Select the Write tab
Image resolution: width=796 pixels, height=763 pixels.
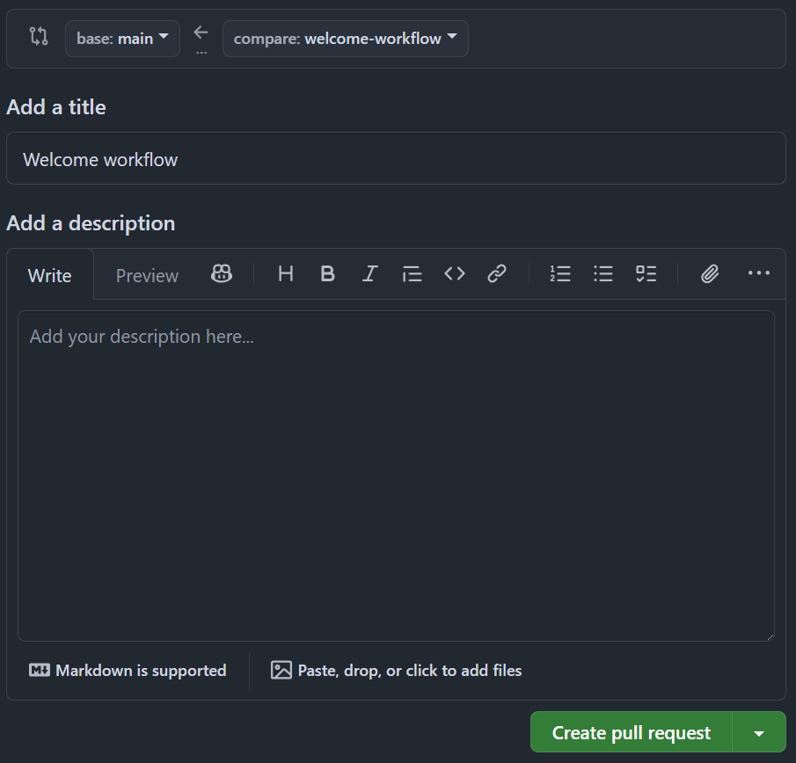[50, 276]
